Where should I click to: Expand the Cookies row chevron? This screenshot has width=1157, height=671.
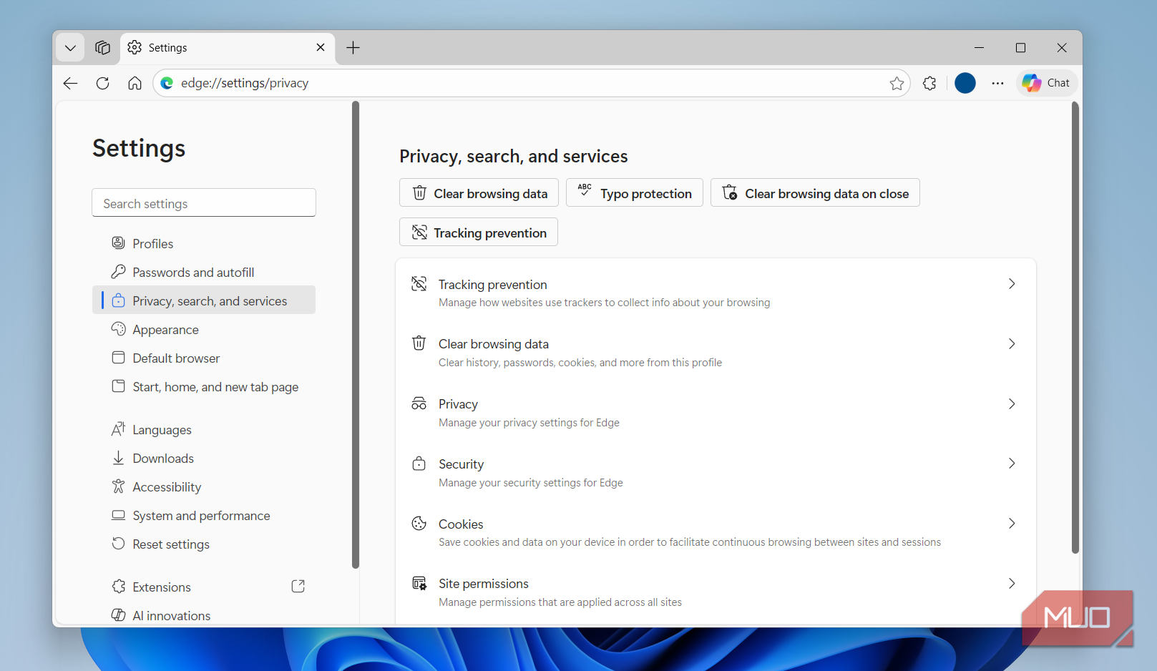click(x=1011, y=524)
